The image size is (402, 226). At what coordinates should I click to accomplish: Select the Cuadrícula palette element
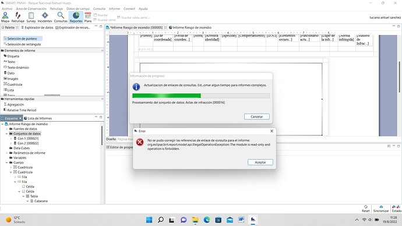click(x=13, y=84)
